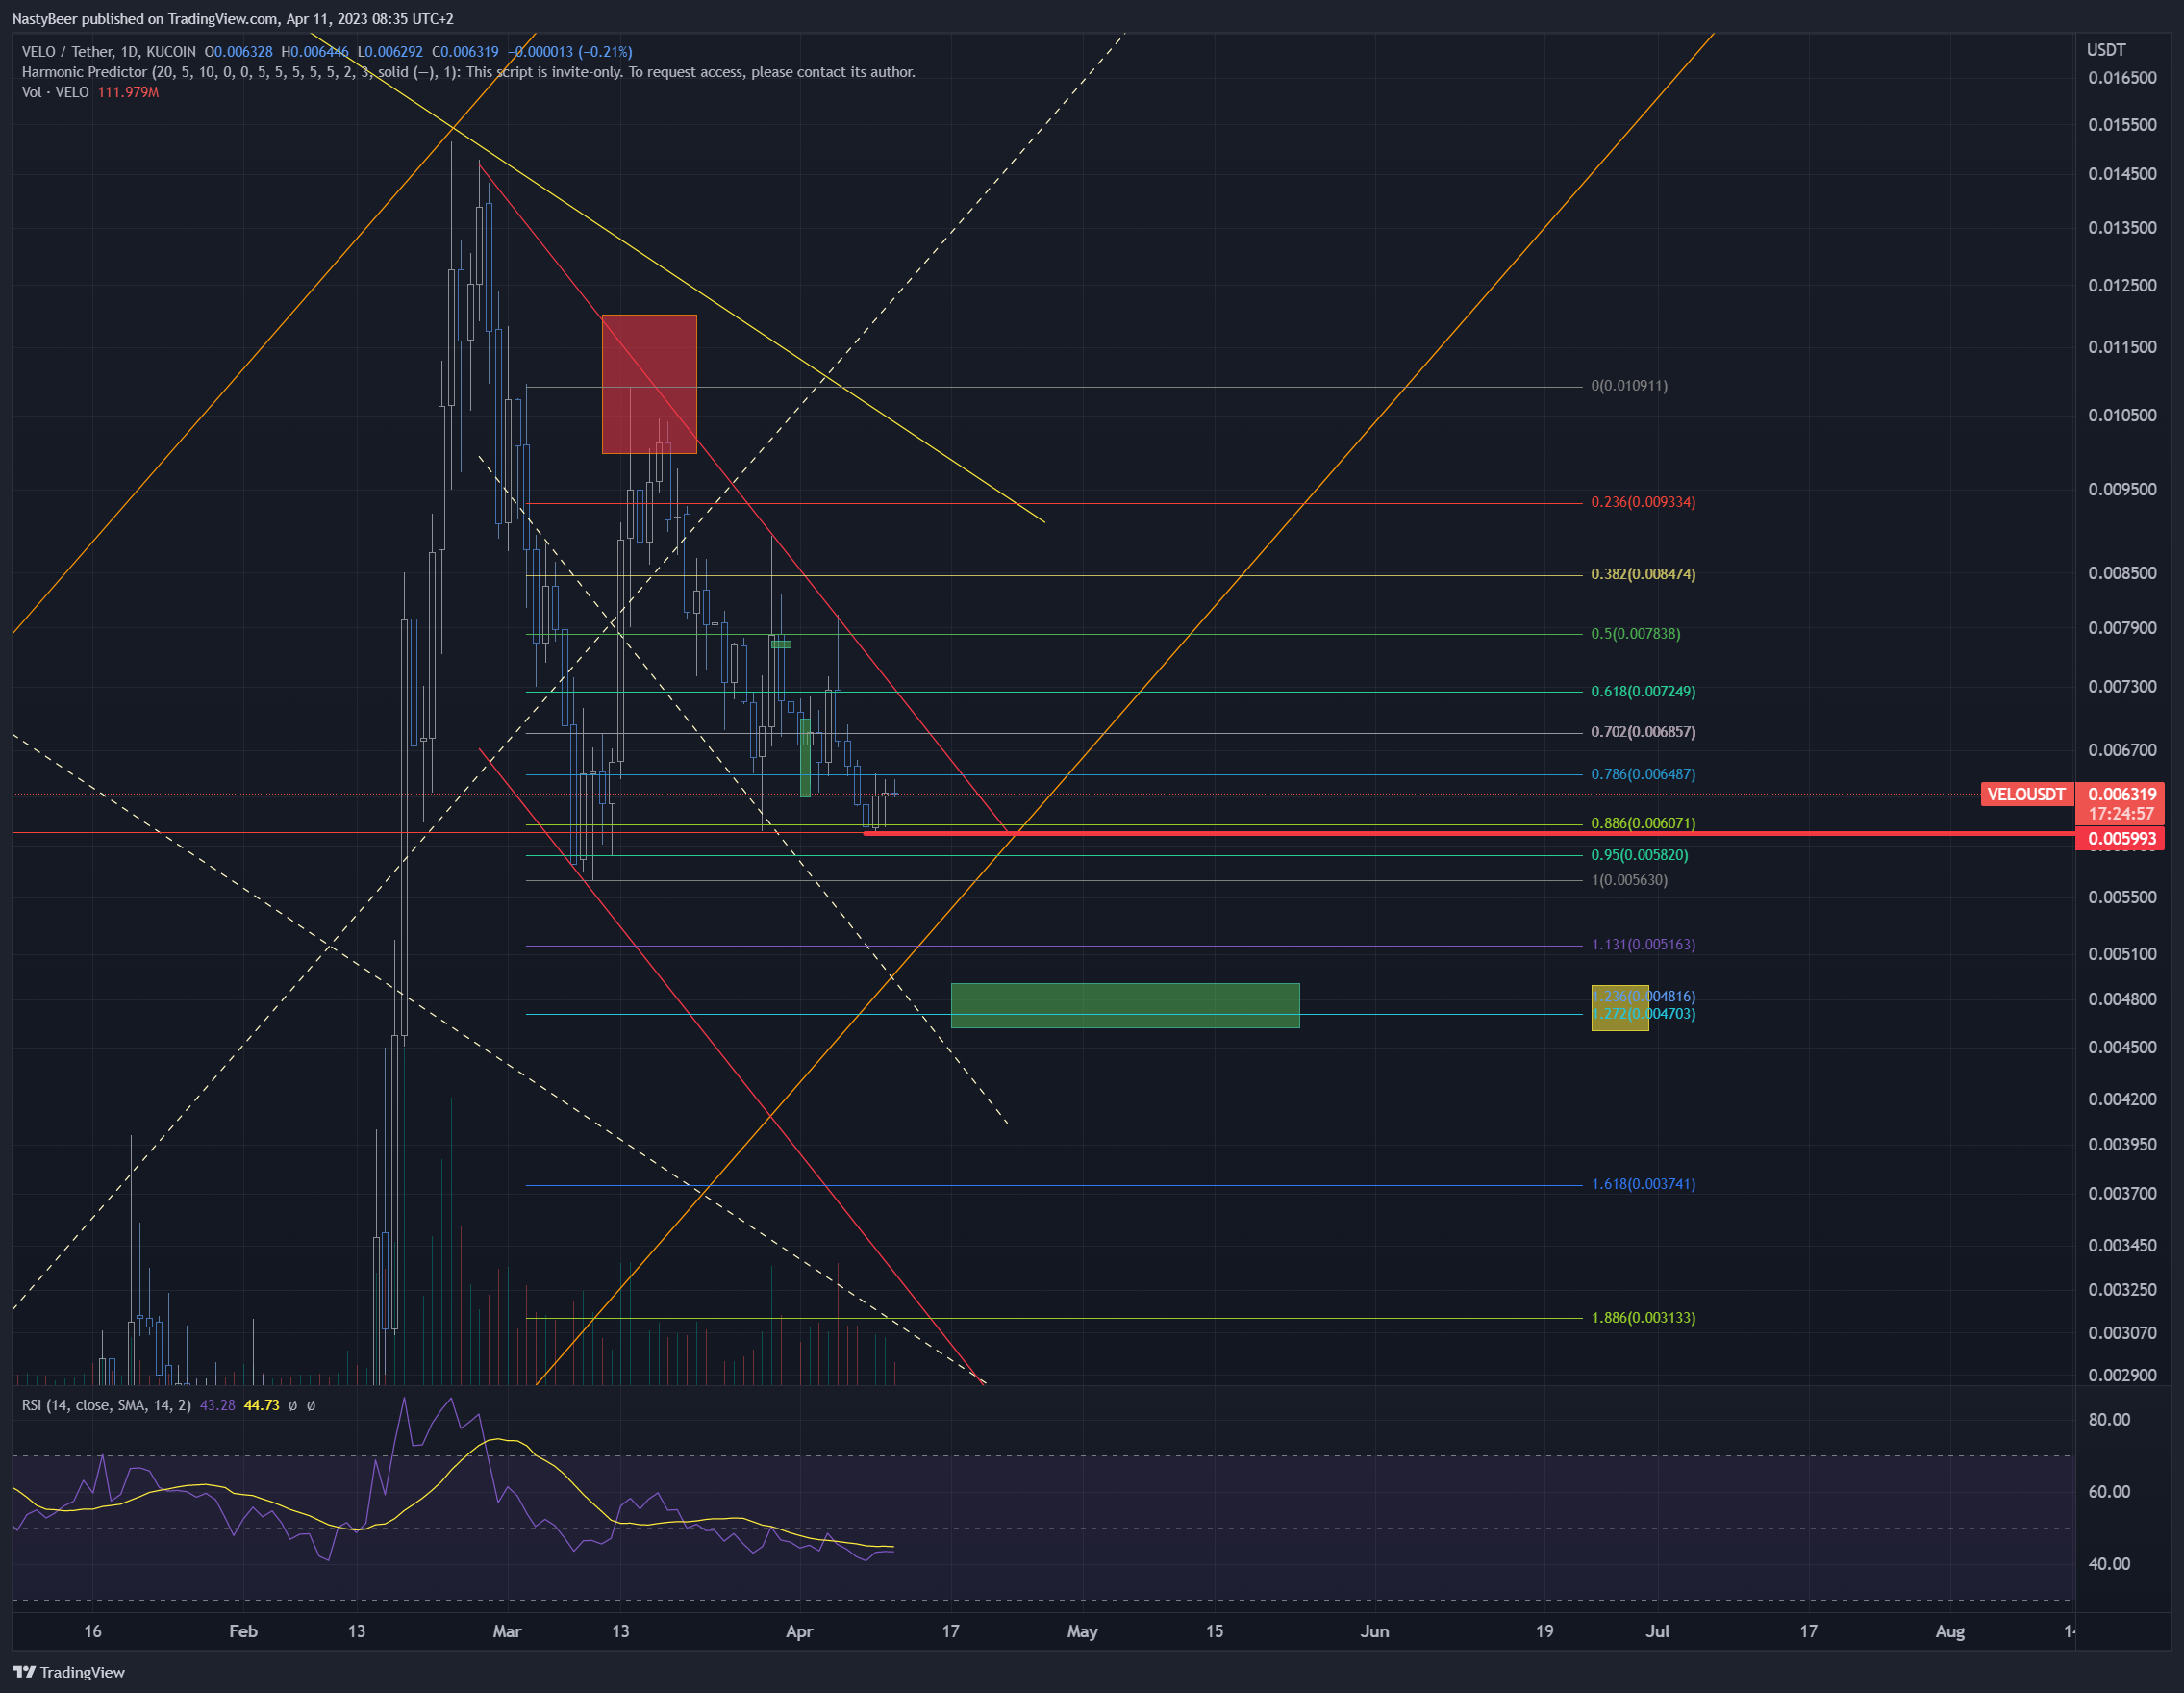Select the 0.702(0.006857) Fibonacci label
The width and height of the screenshot is (2184, 1693).
1643,732
